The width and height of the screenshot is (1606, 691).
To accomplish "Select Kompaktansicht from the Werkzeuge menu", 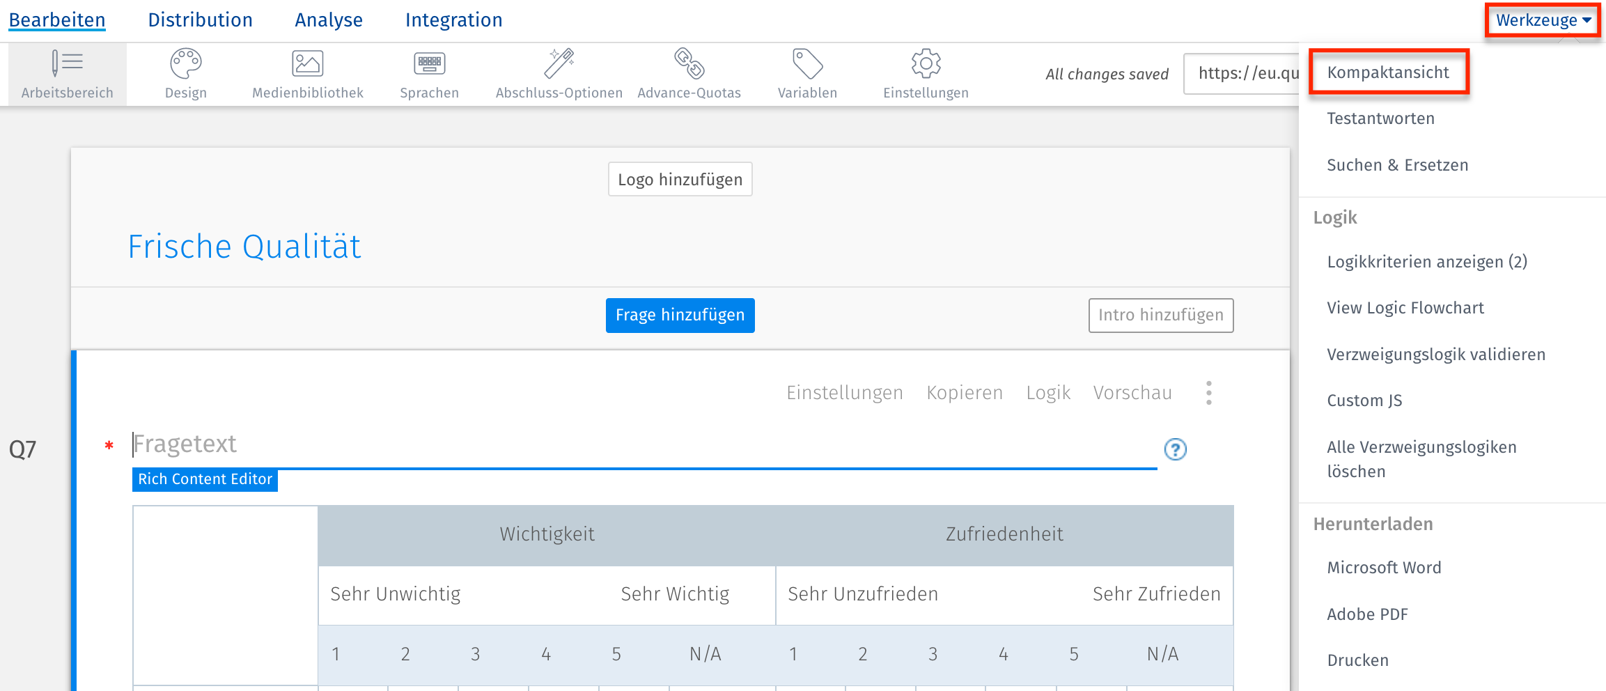I will 1388,72.
